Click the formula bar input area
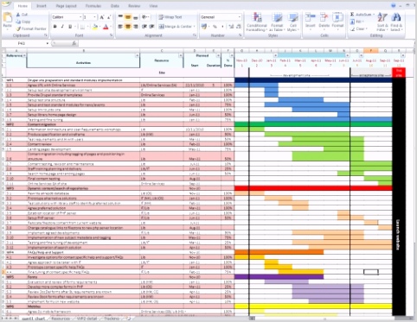This screenshot has width=417, height=322. pyautogui.click(x=245, y=43)
